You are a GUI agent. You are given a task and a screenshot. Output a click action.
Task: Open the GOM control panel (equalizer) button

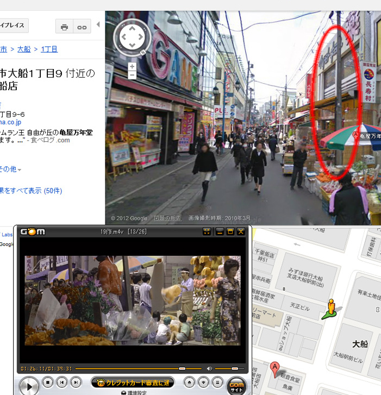[x=203, y=383]
